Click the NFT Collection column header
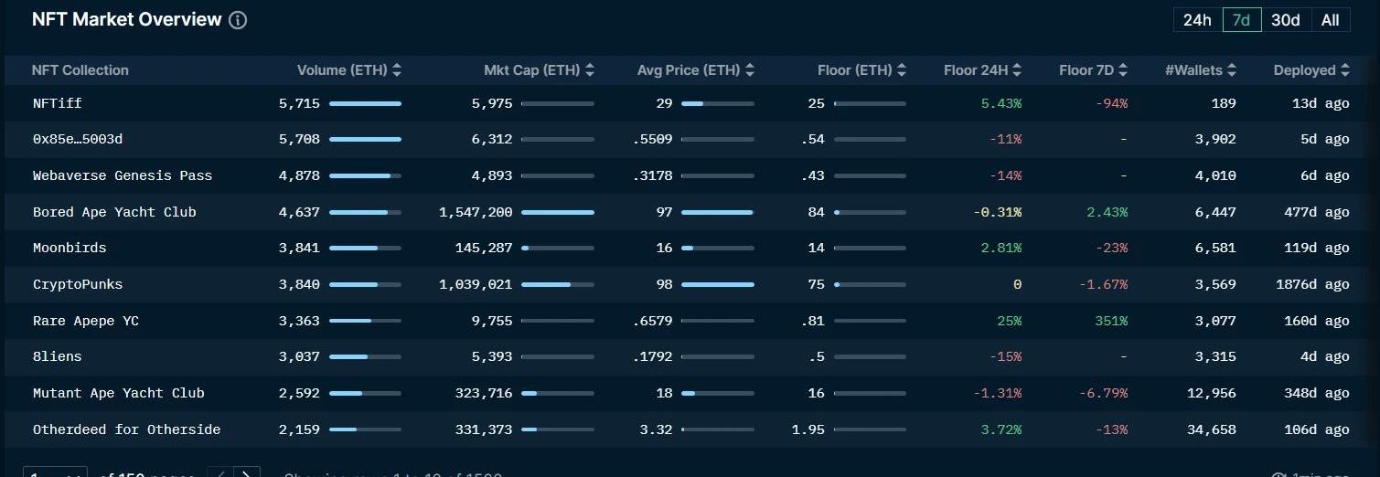1380x477 pixels. pos(80,70)
